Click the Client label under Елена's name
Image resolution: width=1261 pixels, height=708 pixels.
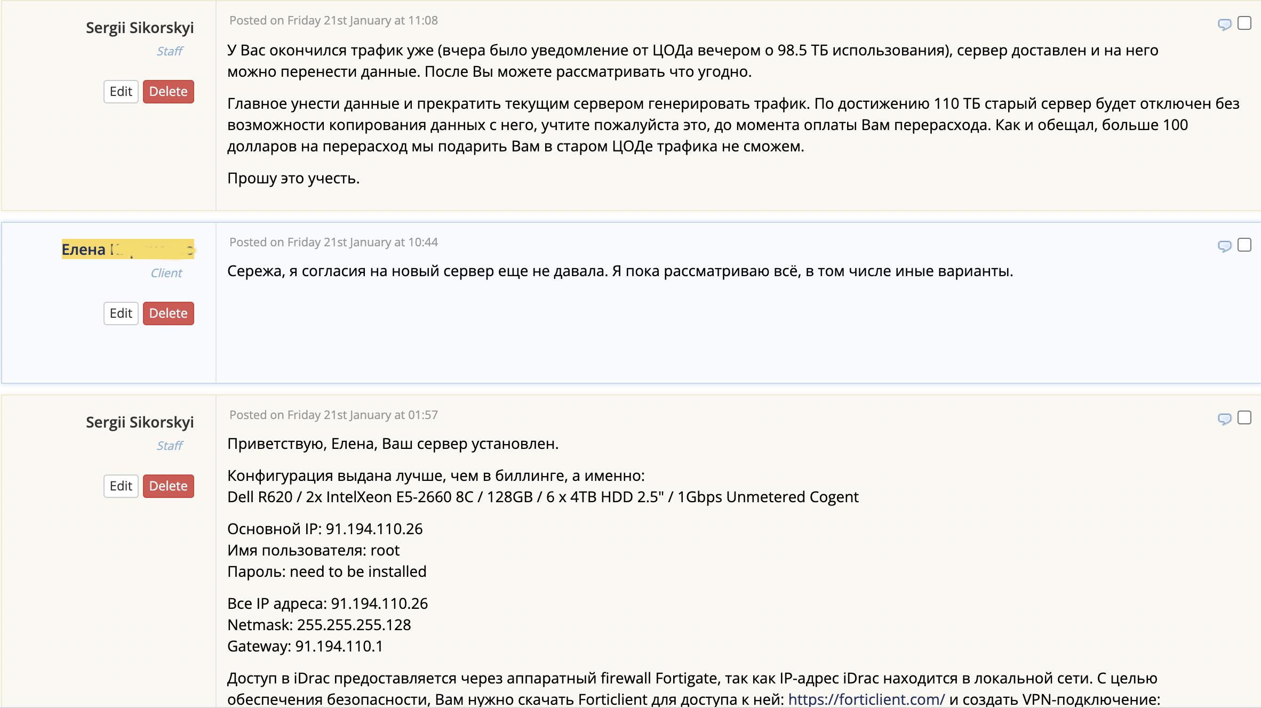pyautogui.click(x=166, y=273)
